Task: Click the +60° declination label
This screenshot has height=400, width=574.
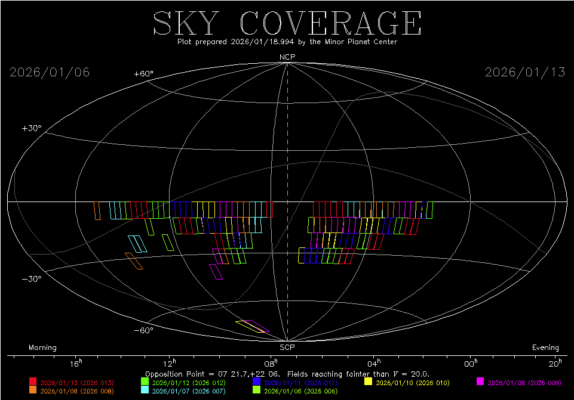Action: click(143, 74)
